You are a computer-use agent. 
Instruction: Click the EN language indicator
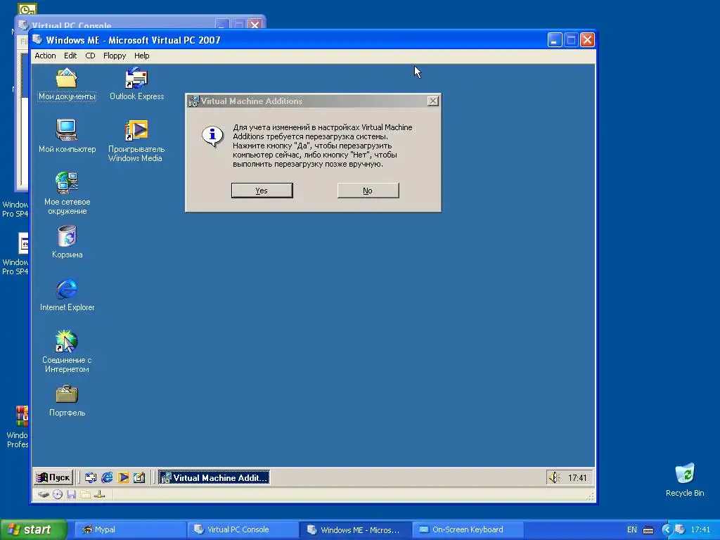point(632,529)
